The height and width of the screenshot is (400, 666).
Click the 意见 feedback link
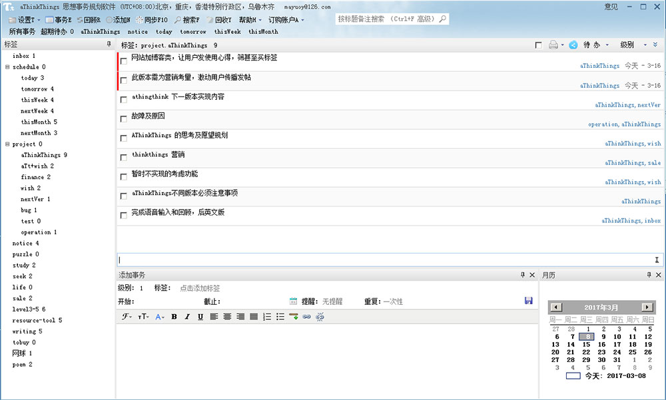(611, 7)
